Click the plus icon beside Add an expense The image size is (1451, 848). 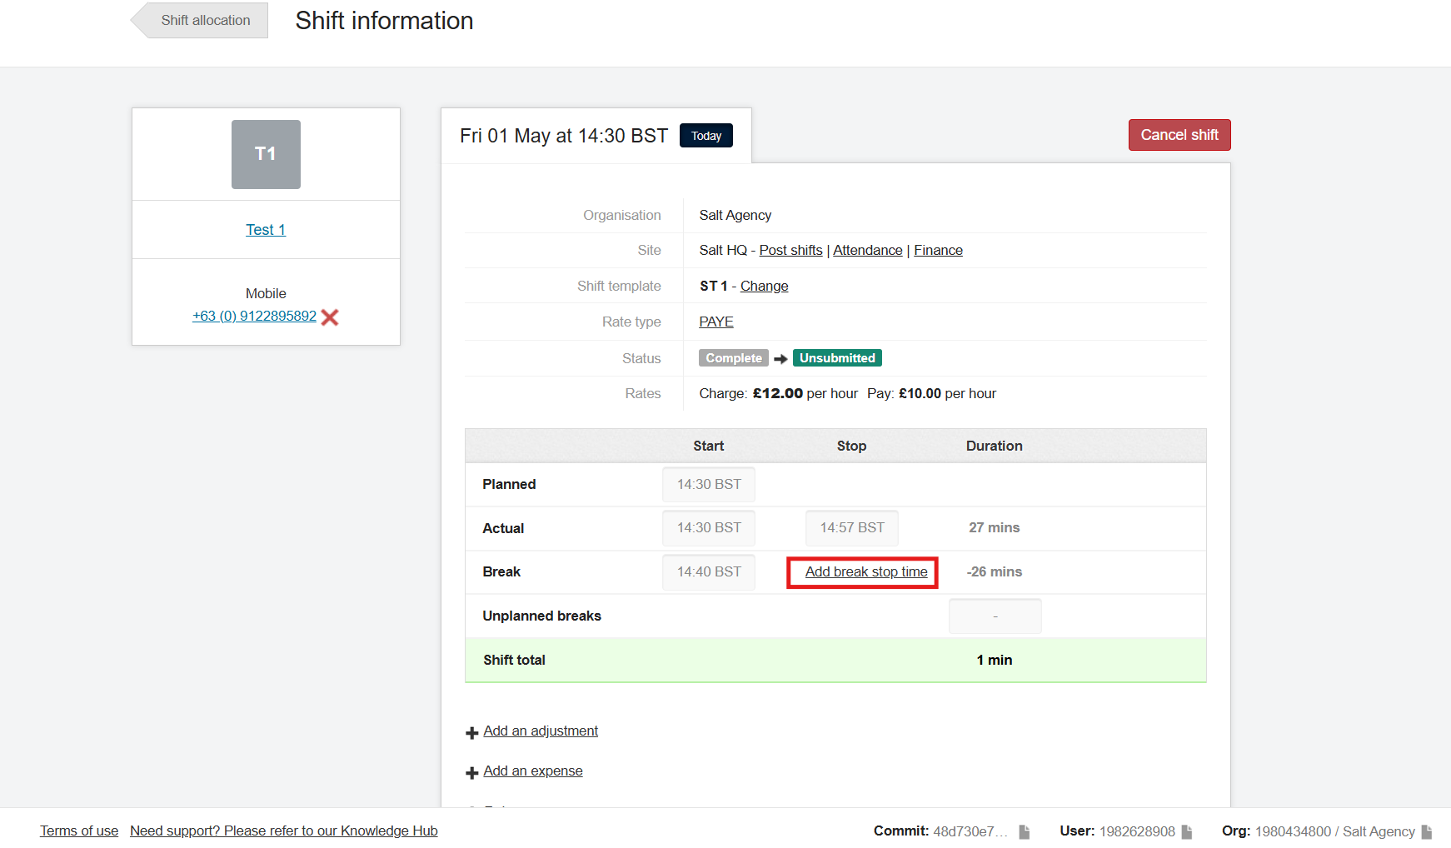pyautogui.click(x=471, y=773)
